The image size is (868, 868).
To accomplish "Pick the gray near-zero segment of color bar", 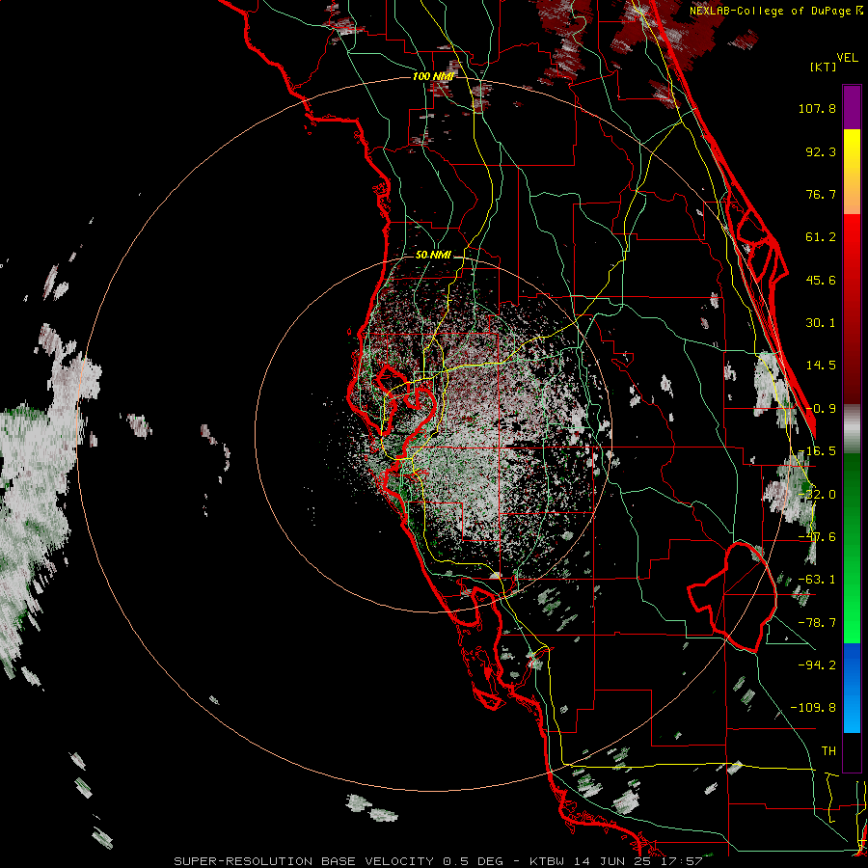I will point(852,429).
